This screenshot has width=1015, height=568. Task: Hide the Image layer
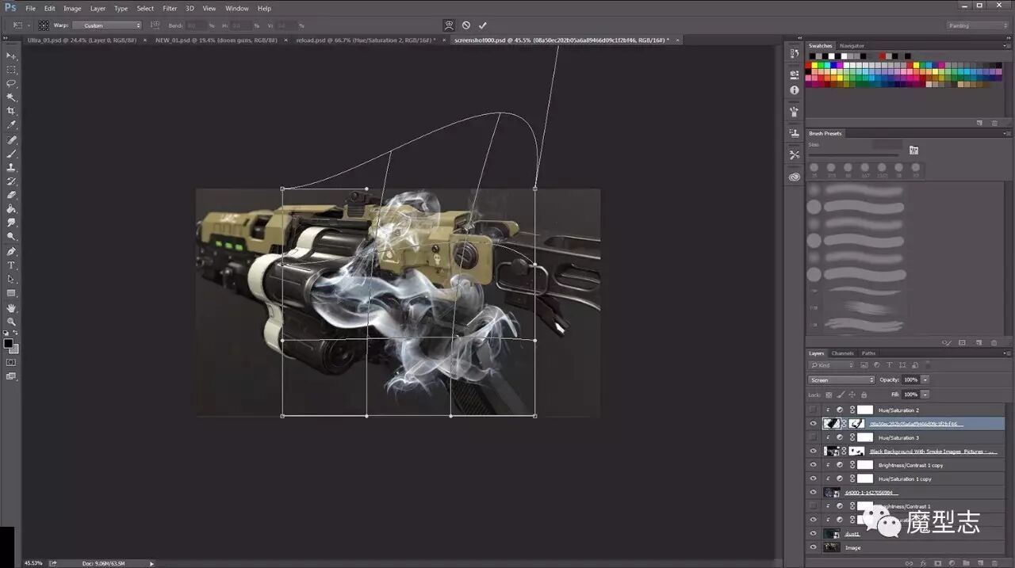pyautogui.click(x=813, y=547)
